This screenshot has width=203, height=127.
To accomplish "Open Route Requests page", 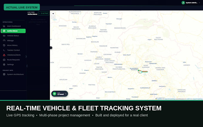I will (x=13, y=60).
